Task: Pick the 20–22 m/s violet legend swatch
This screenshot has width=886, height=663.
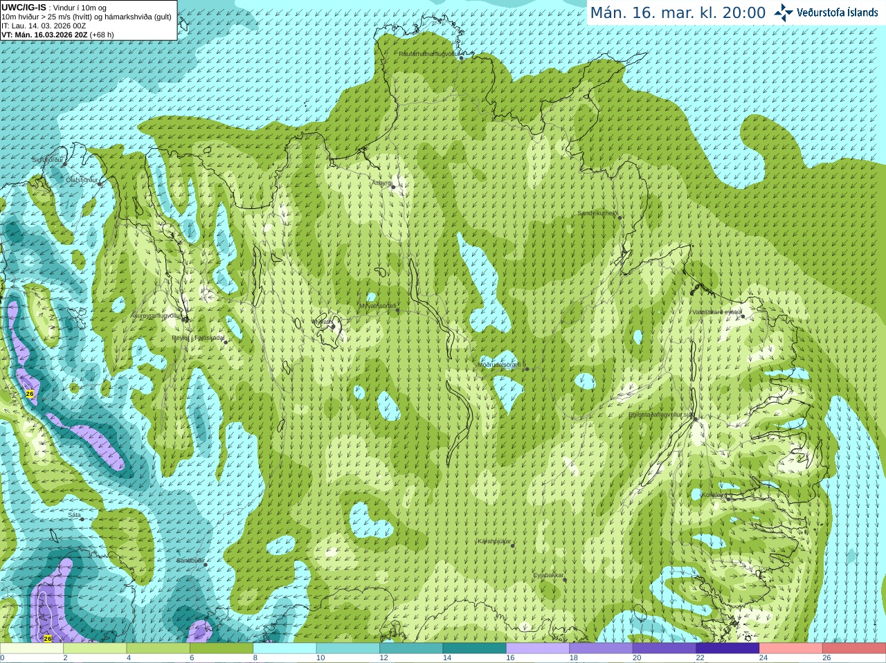Action: tap(664, 648)
